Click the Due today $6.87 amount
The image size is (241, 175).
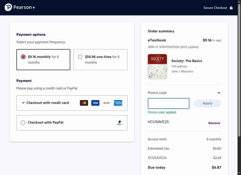click(217, 167)
